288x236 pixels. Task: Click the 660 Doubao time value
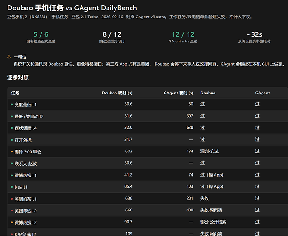[129, 210]
